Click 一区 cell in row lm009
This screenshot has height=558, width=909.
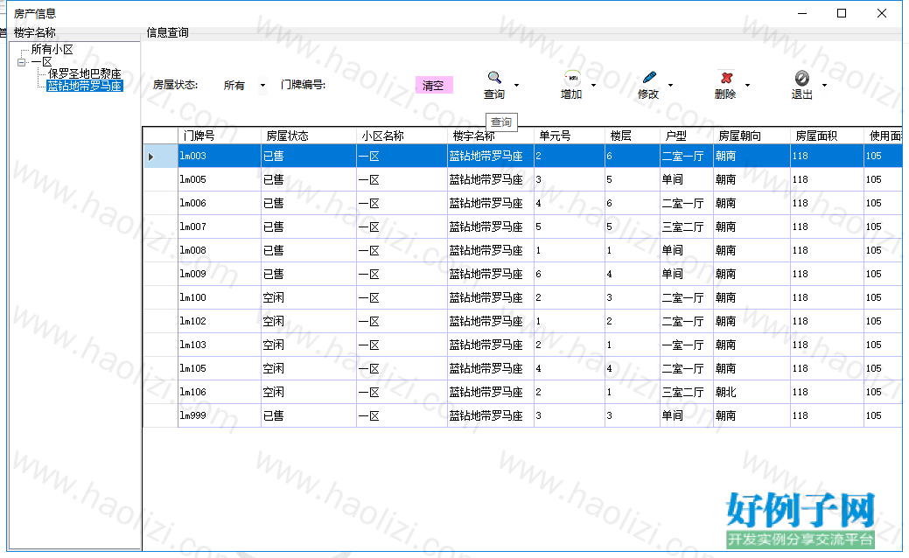[402, 274]
